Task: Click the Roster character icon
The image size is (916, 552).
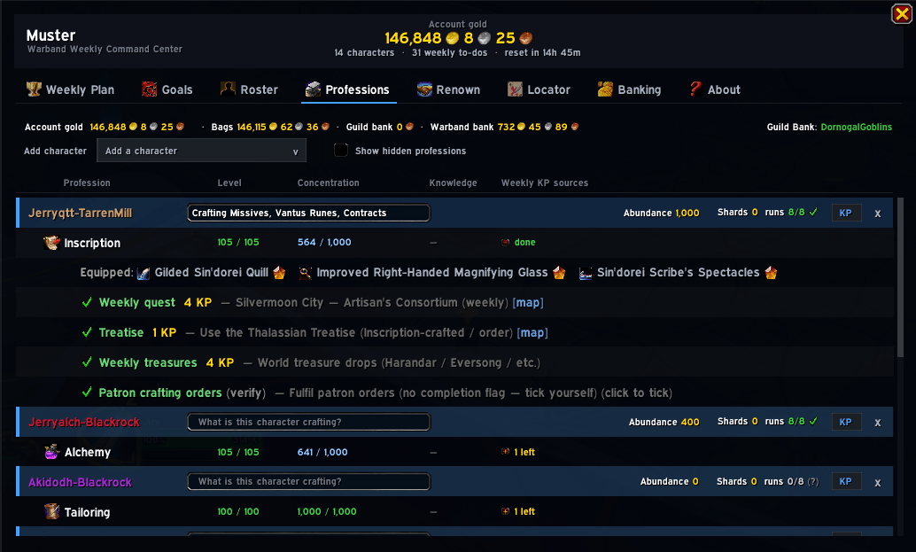Action: (x=228, y=89)
